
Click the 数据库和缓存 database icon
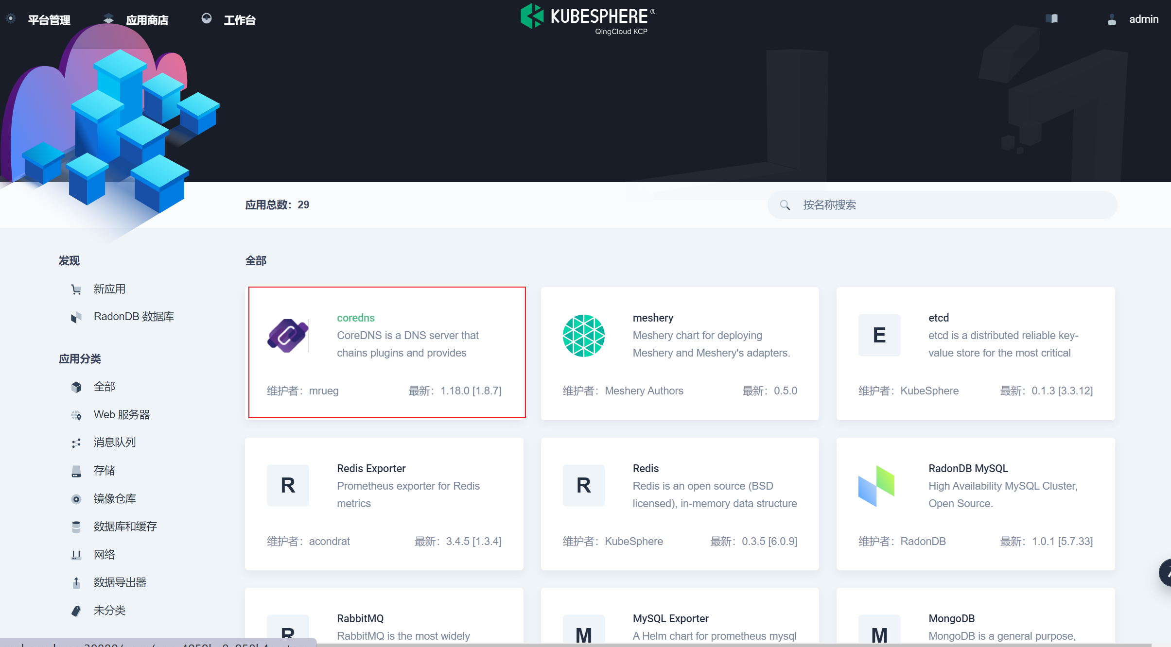(76, 527)
